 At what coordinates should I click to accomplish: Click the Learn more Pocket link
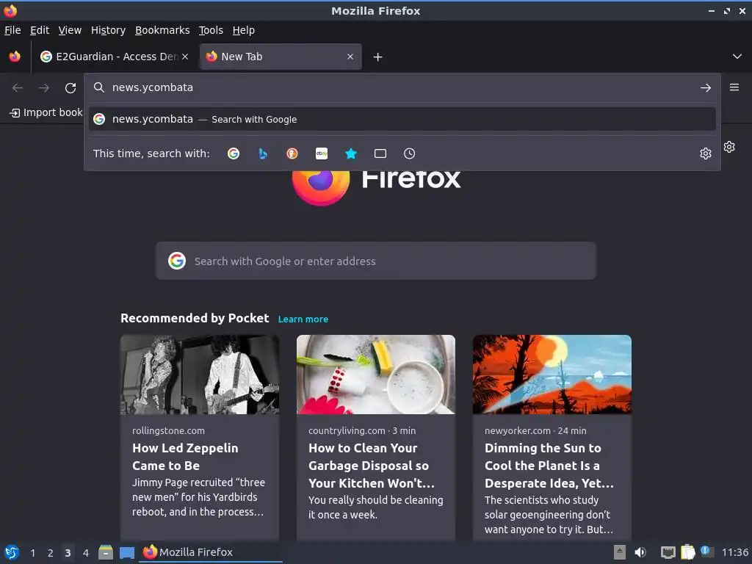[x=303, y=319]
